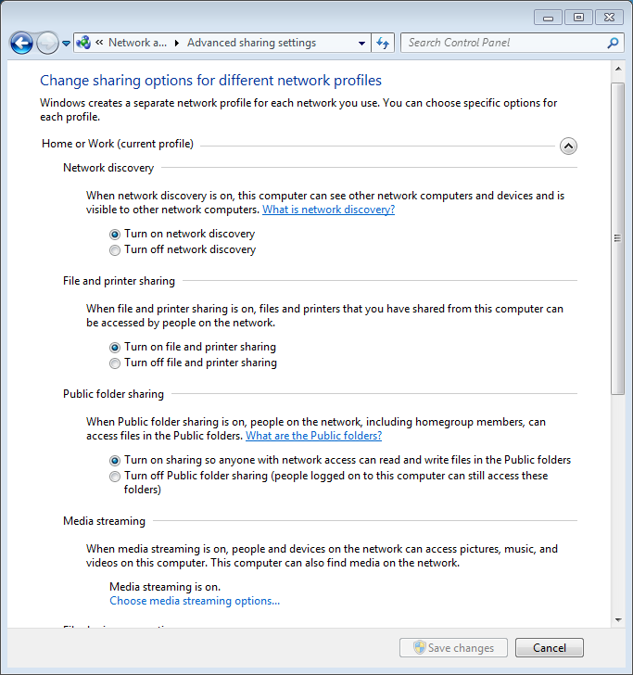Open the recent pages dropdown arrow
Viewport: 633px width, 675px height.
click(67, 43)
